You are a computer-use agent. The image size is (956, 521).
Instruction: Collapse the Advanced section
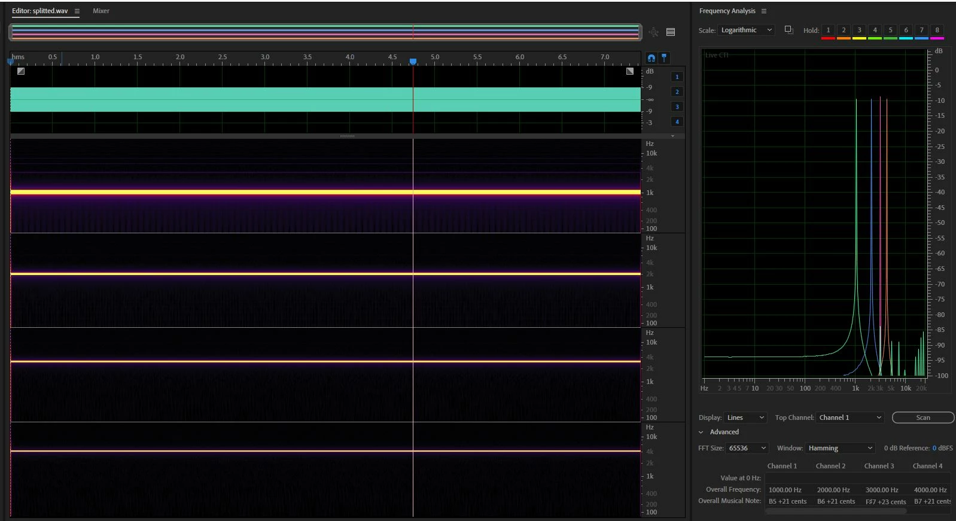pyautogui.click(x=701, y=432)
